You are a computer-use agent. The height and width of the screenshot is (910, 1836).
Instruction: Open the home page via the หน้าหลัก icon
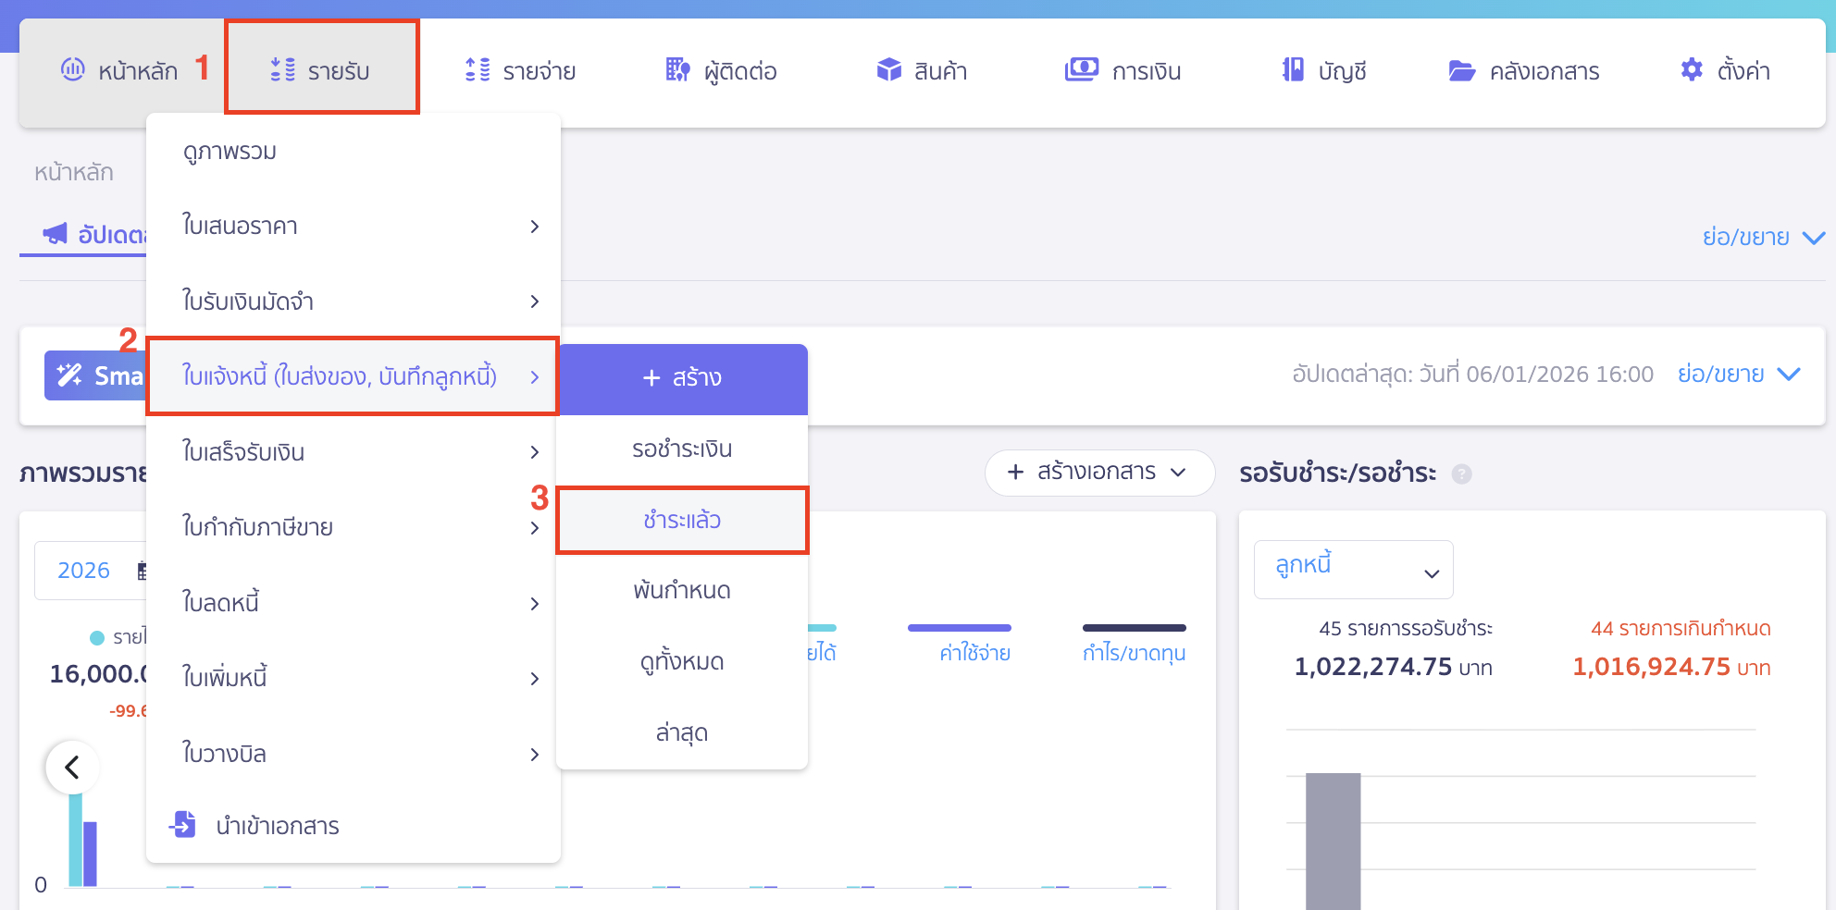pos(74,68)
